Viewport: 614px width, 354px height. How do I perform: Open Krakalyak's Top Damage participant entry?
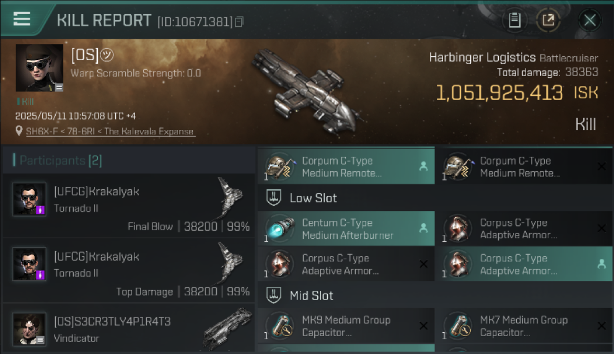128,270
